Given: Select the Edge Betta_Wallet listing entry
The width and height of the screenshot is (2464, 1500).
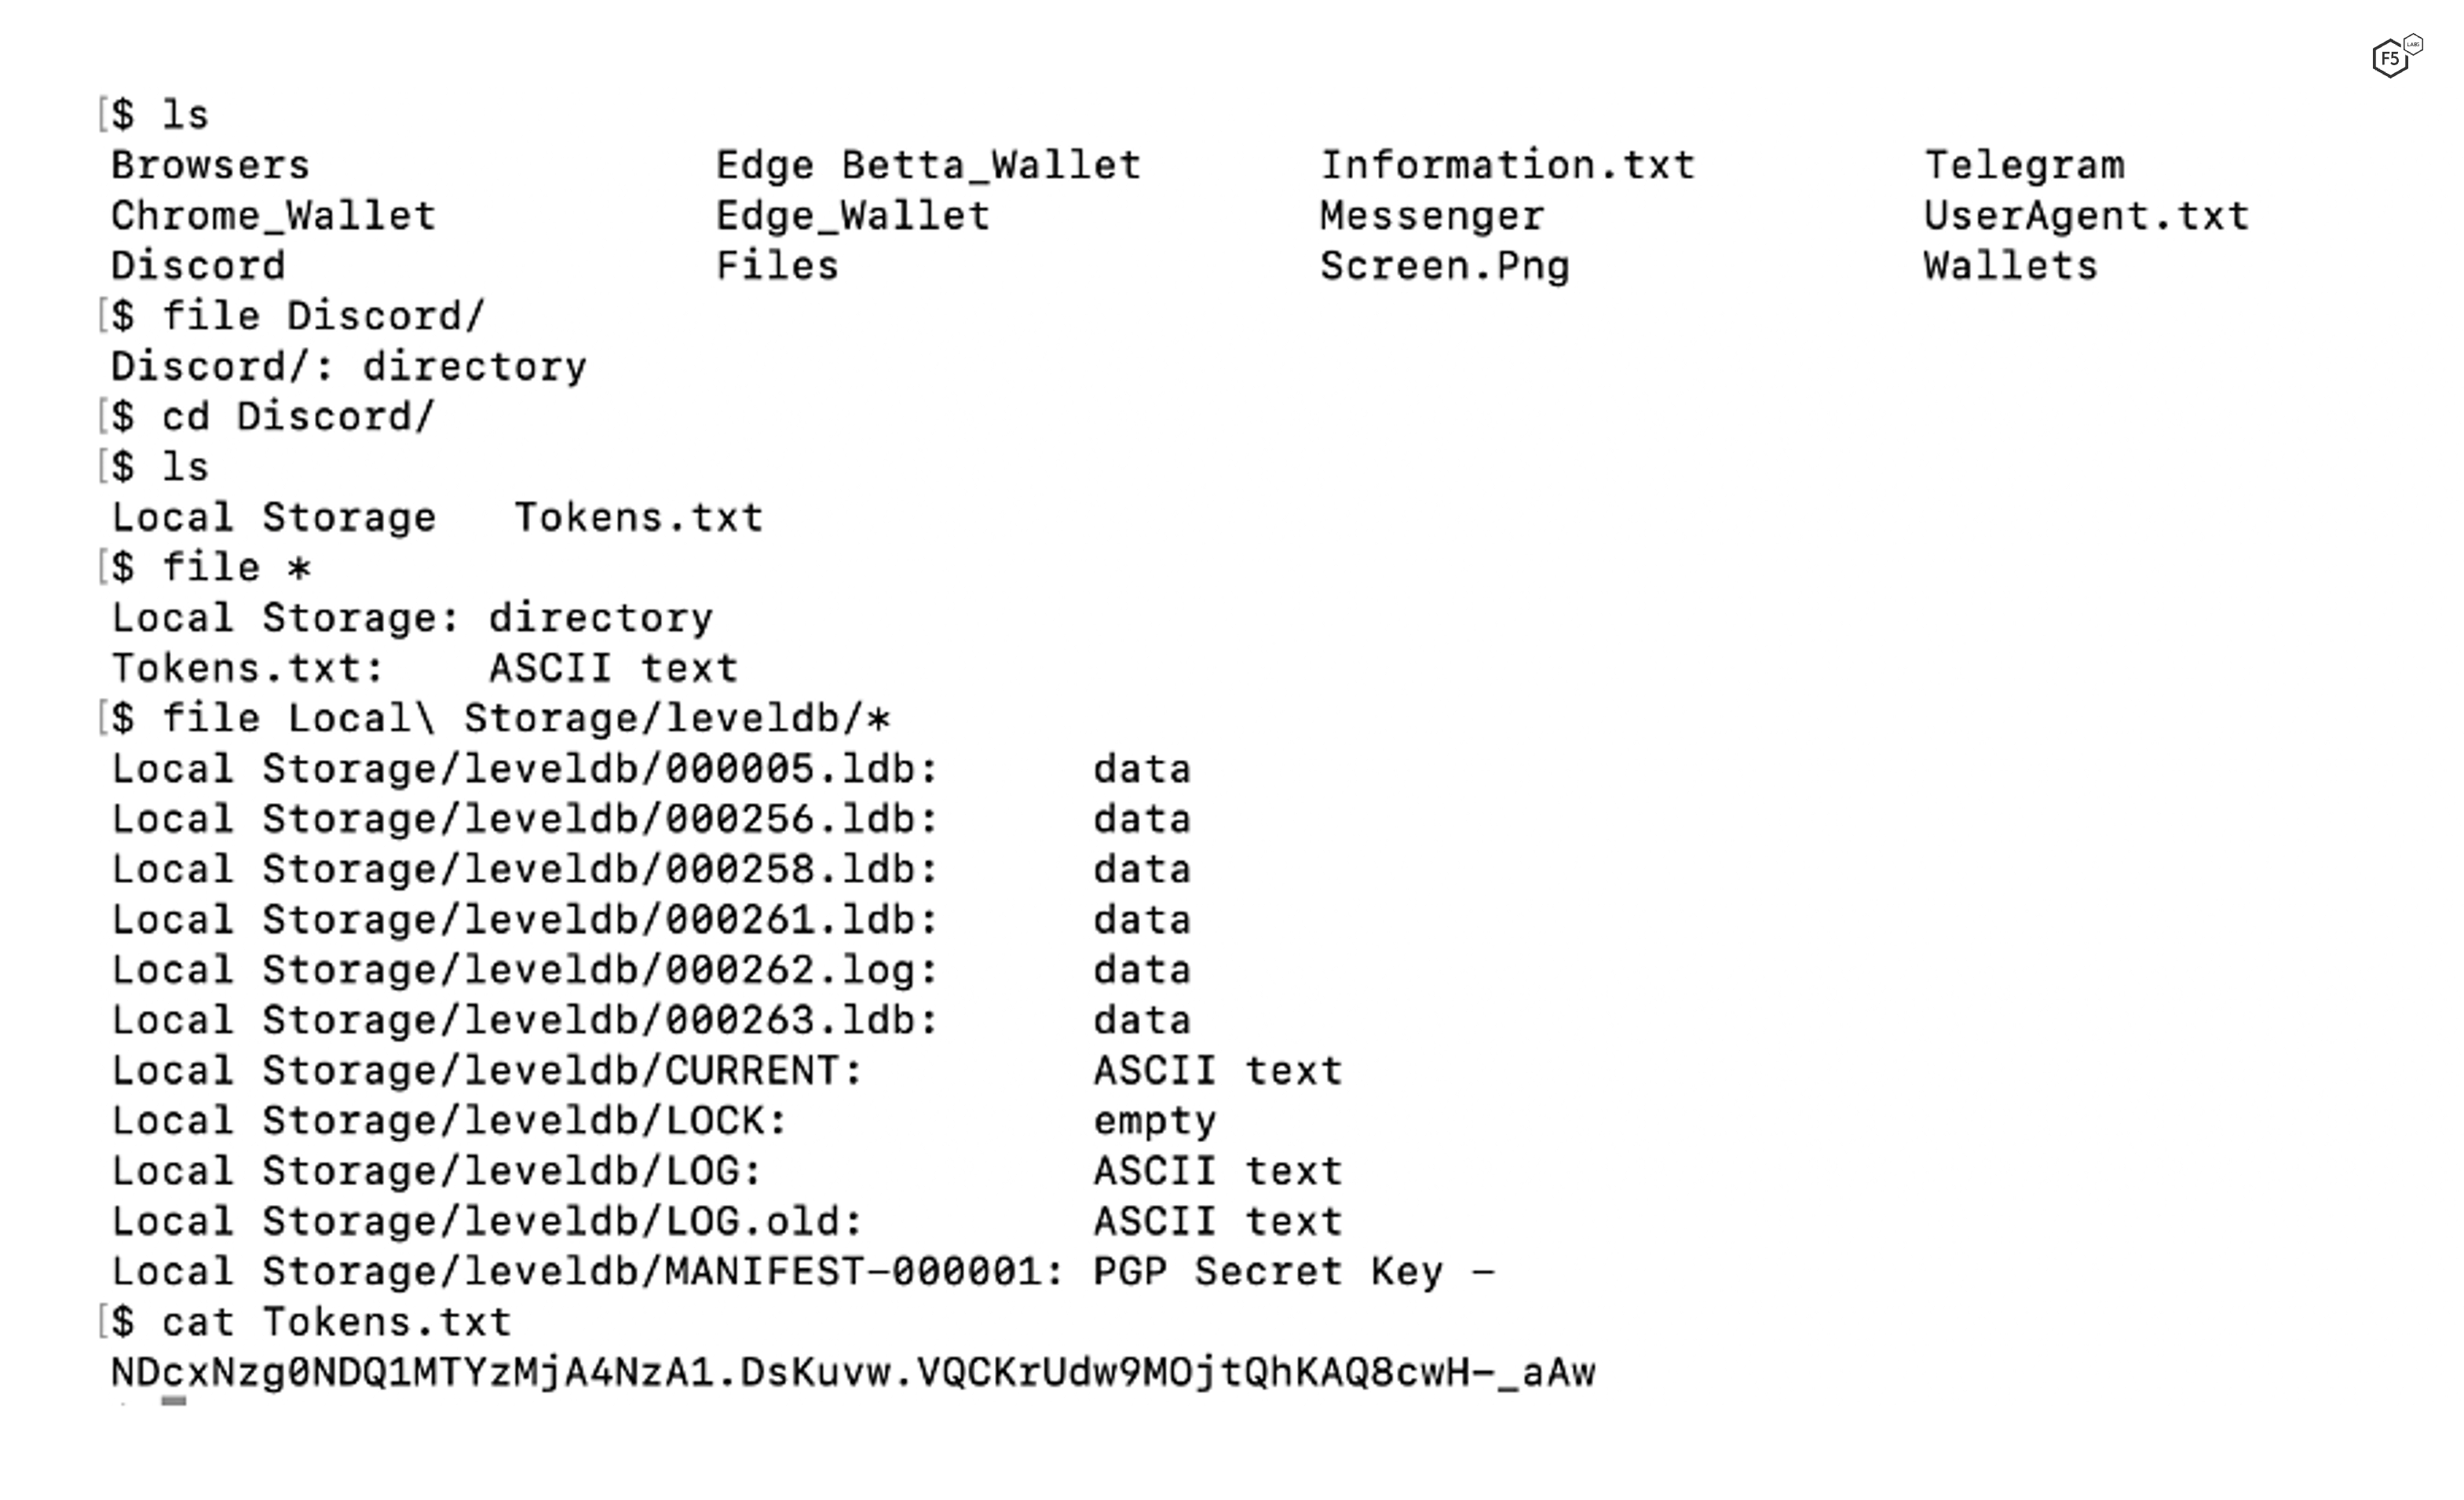Looking at the screenshot, I should [x=928, y=165].
